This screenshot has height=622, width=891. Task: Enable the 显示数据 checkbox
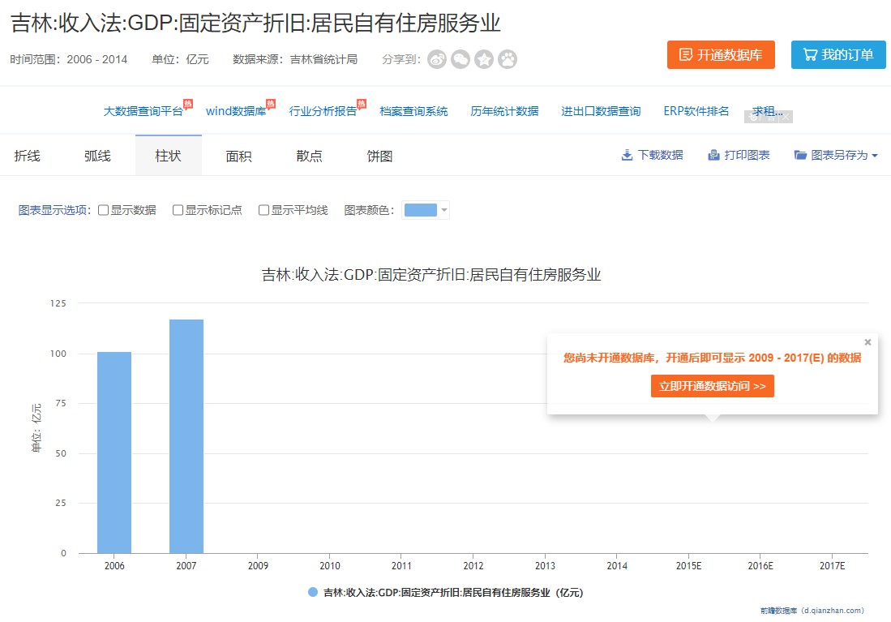click(104, 210)
